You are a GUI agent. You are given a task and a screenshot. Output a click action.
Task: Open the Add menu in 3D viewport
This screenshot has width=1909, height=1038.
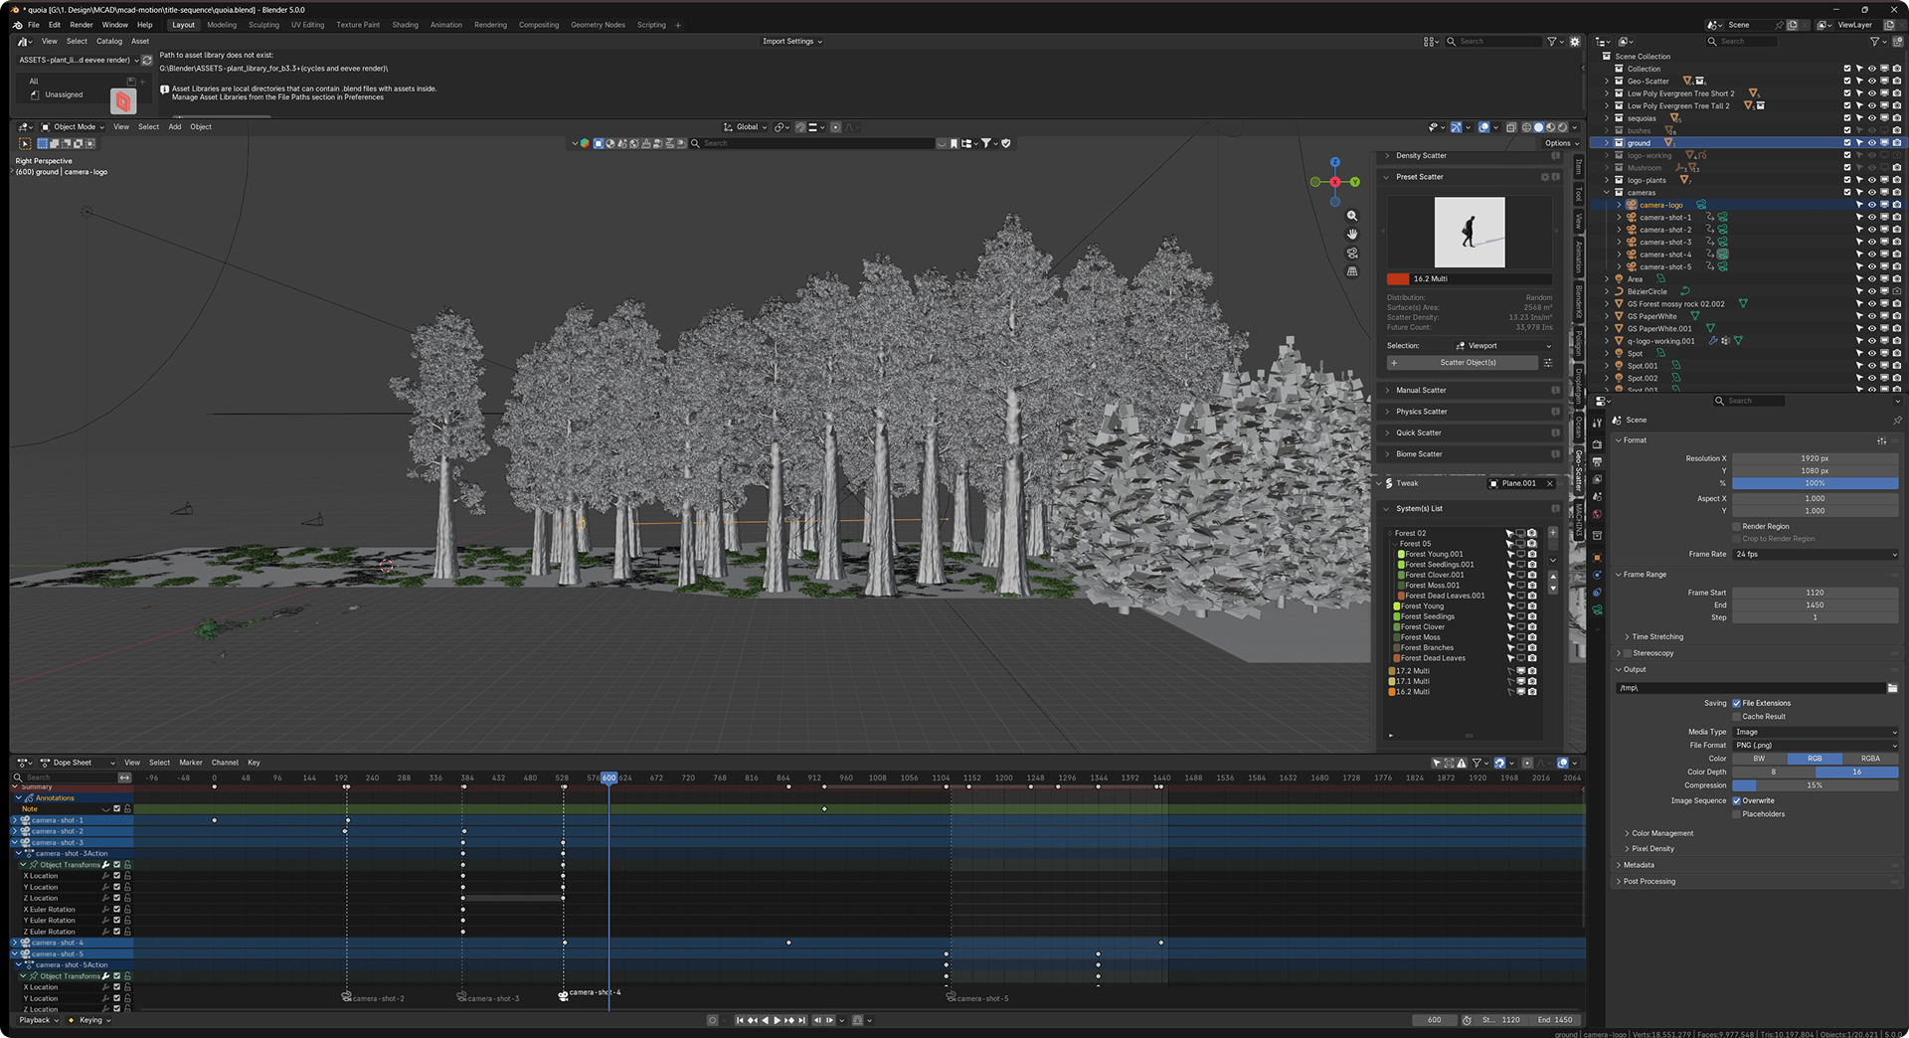pyautogui.click(x=175, y=127)
